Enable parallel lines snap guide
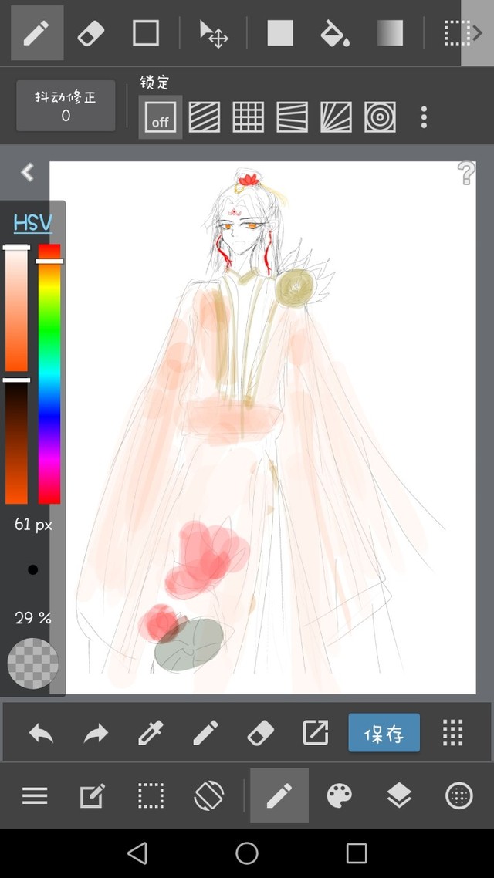This screenshot has height=878, width=494. 205,117
